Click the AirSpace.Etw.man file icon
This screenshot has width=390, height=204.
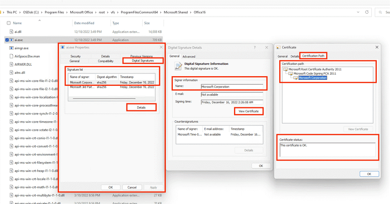pos(11,56)
